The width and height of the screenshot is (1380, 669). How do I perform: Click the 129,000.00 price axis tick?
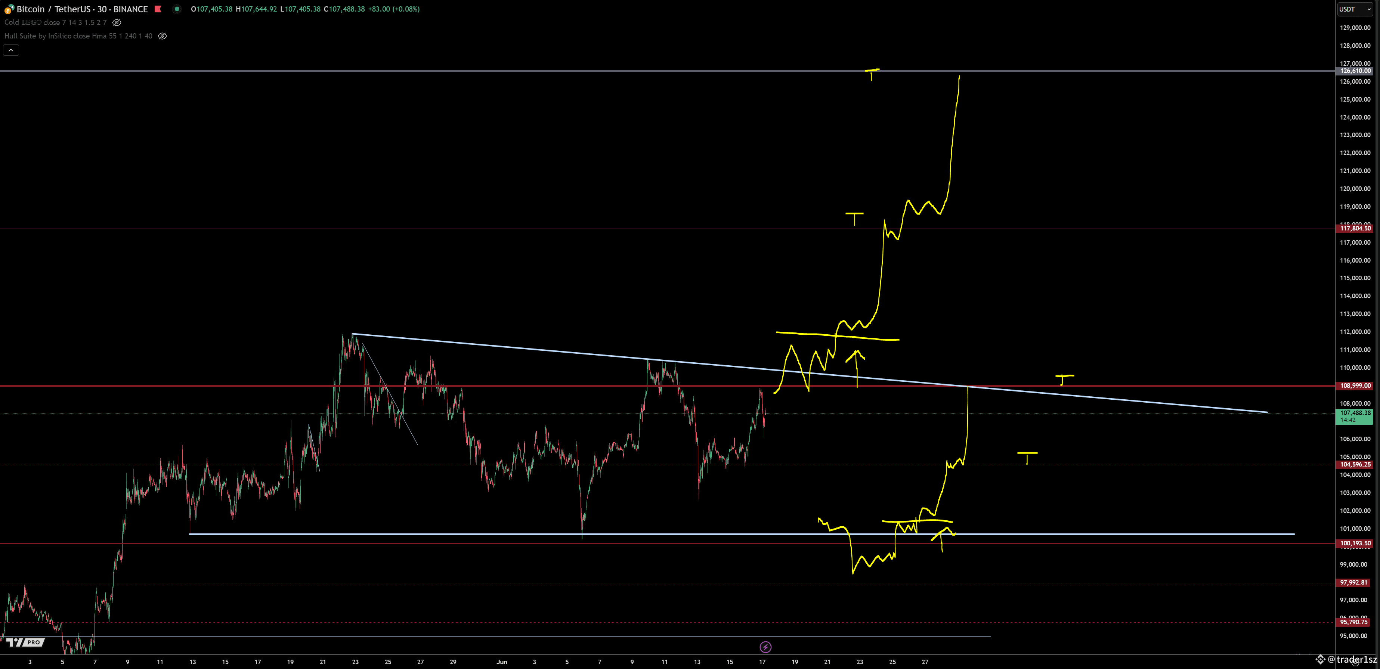click(1355, 28)
